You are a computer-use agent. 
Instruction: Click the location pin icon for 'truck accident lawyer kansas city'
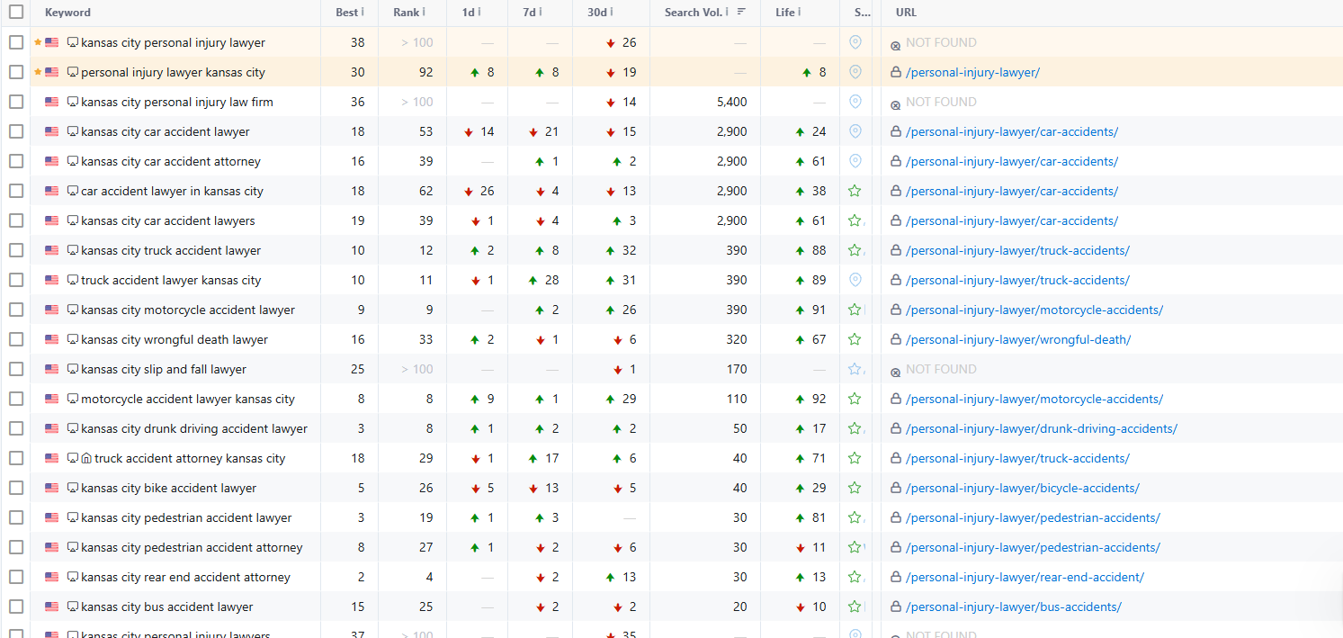[855, 280]
